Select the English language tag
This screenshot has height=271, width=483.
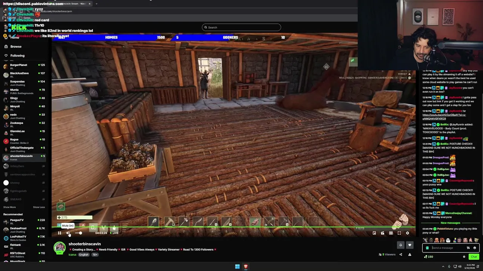click(84, 255)
